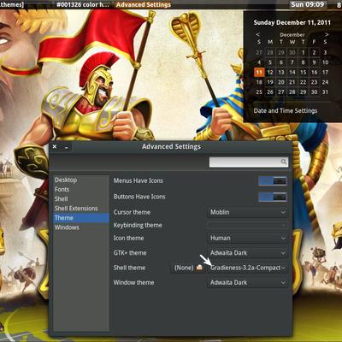Open the Window theme dropdown
Screen dimensions: 342x342
[247, 282]
